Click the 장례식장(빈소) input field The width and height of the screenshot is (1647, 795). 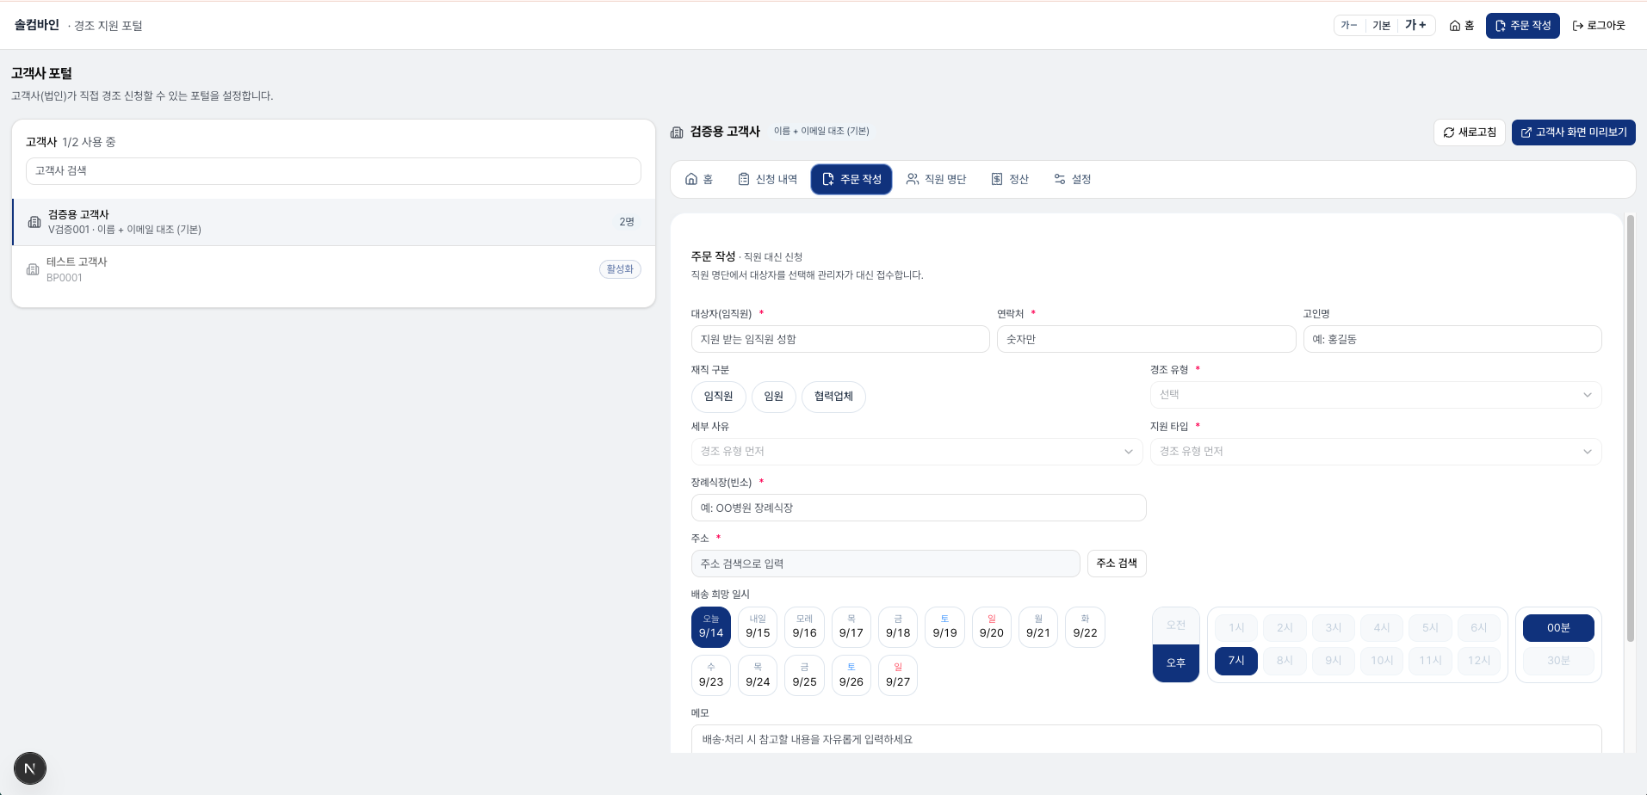[x=919, y=508]
